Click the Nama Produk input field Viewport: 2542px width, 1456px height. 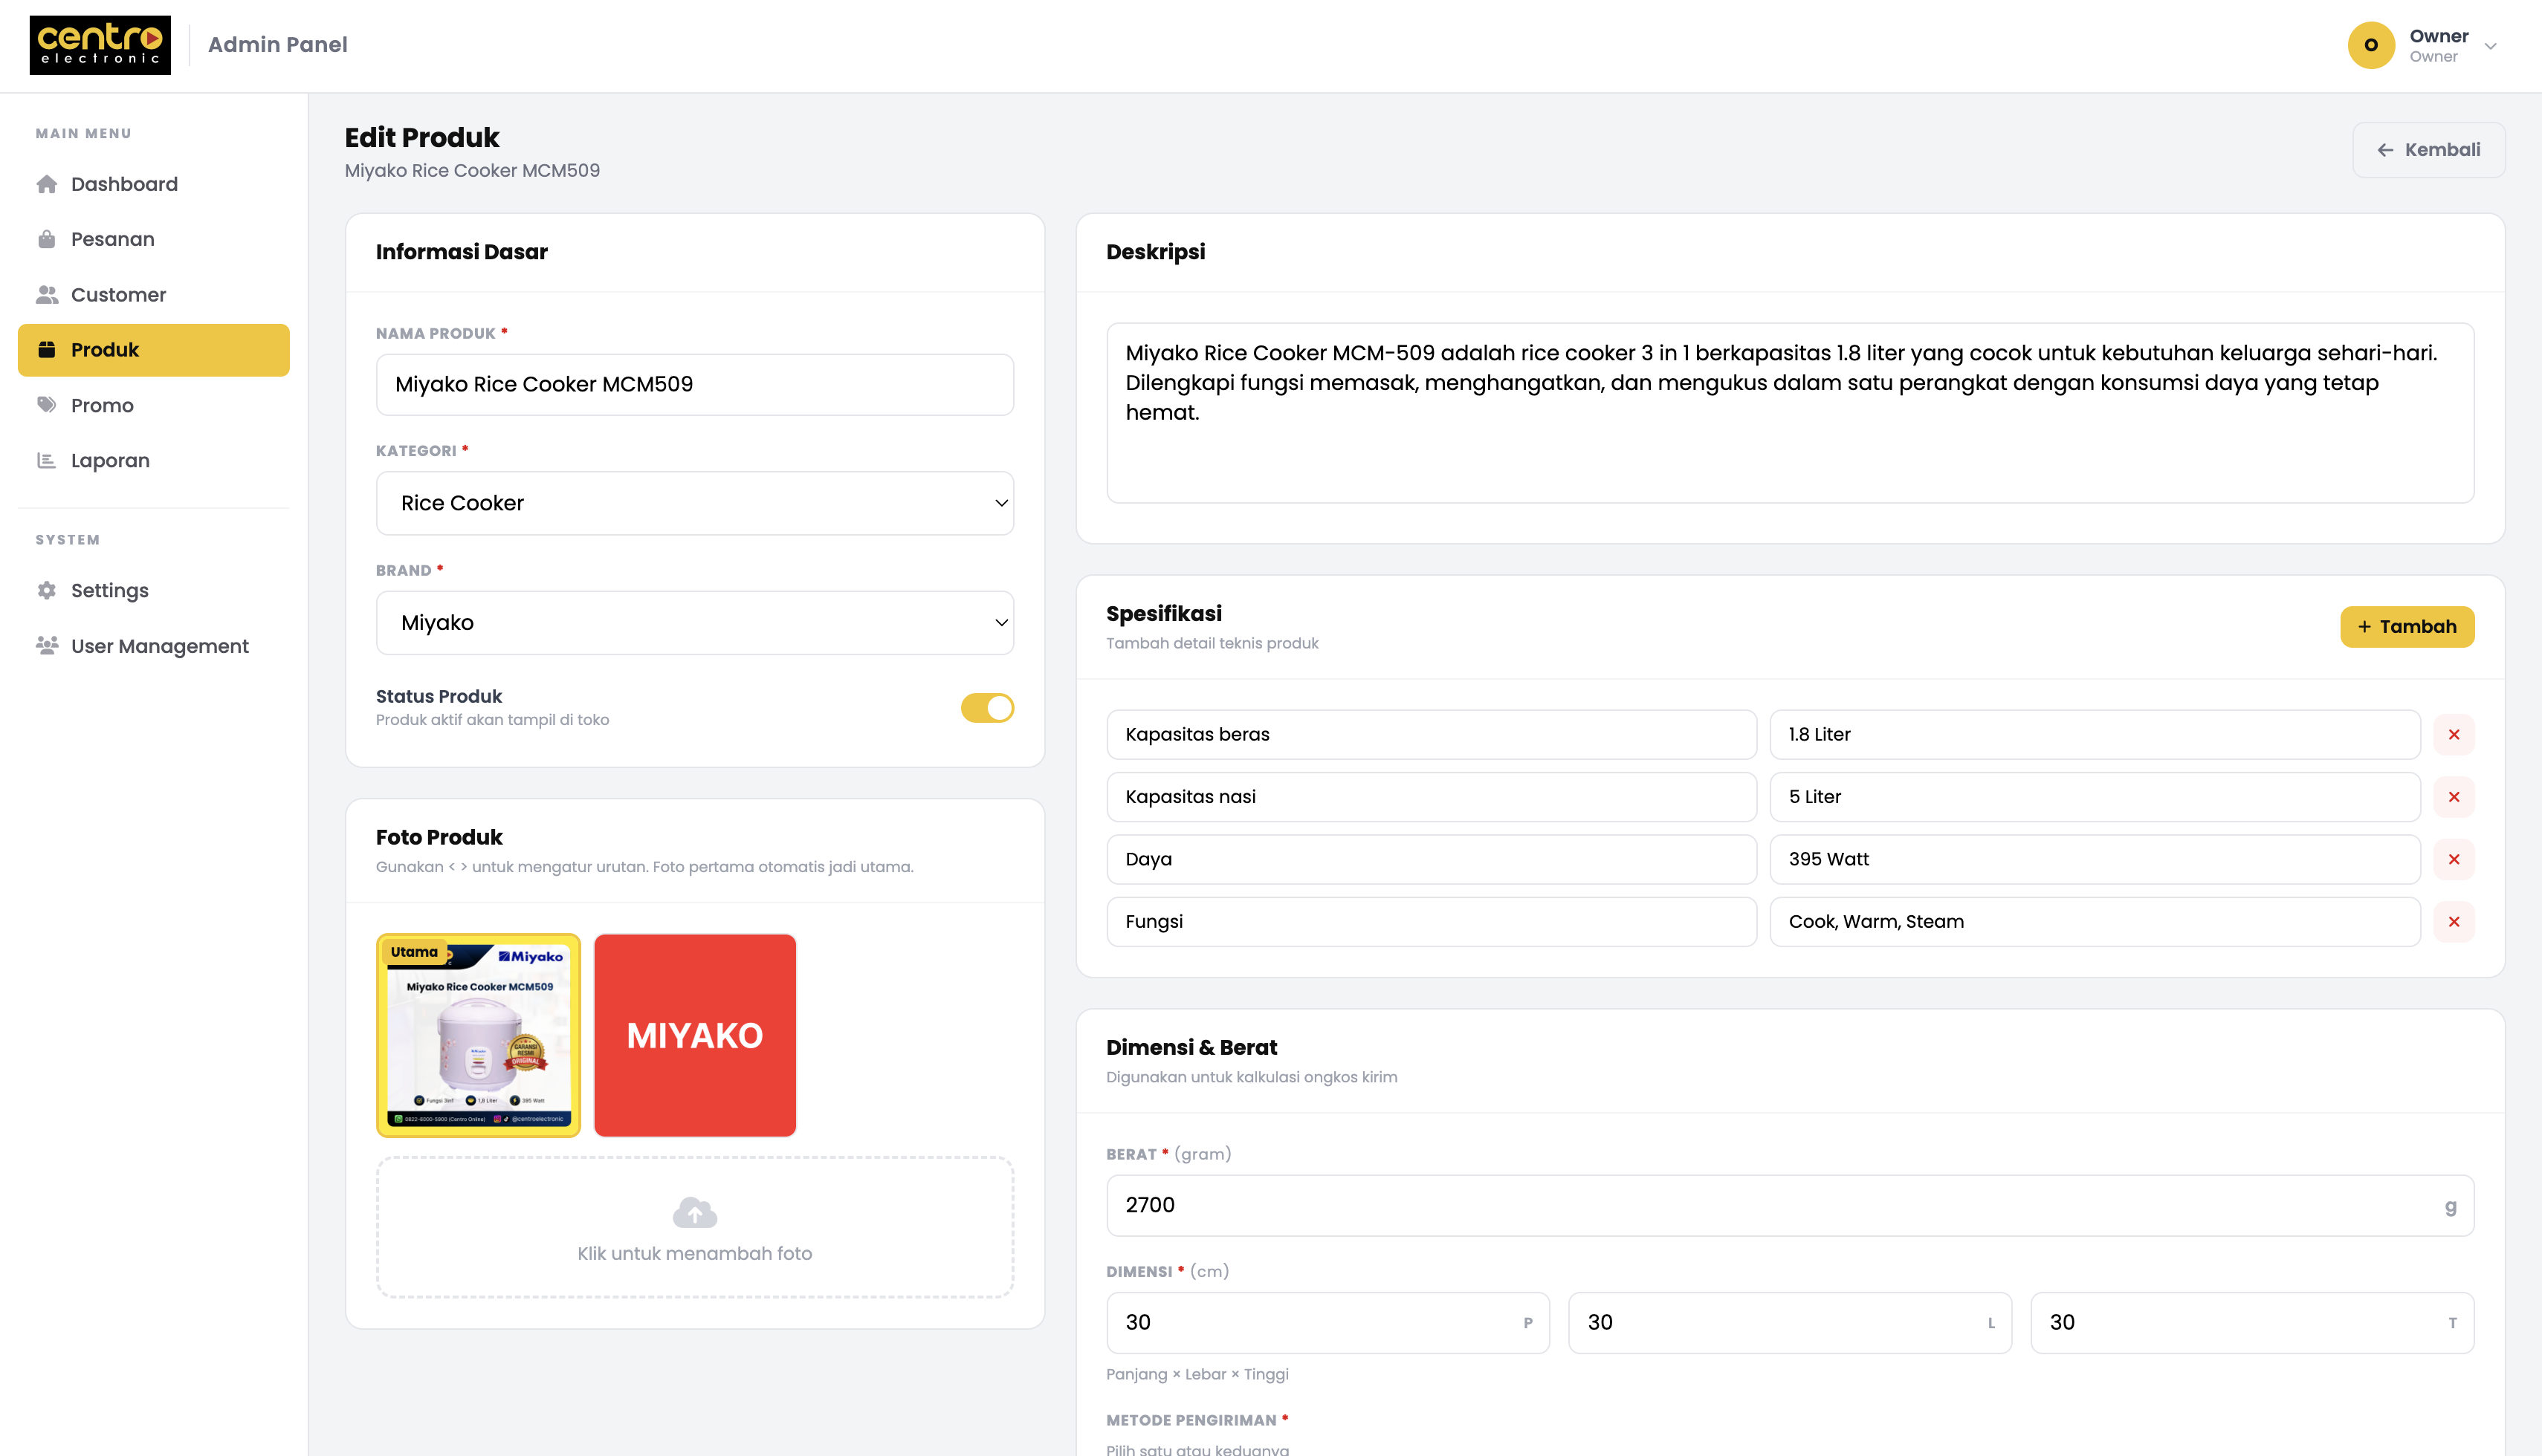coord(695,385)
